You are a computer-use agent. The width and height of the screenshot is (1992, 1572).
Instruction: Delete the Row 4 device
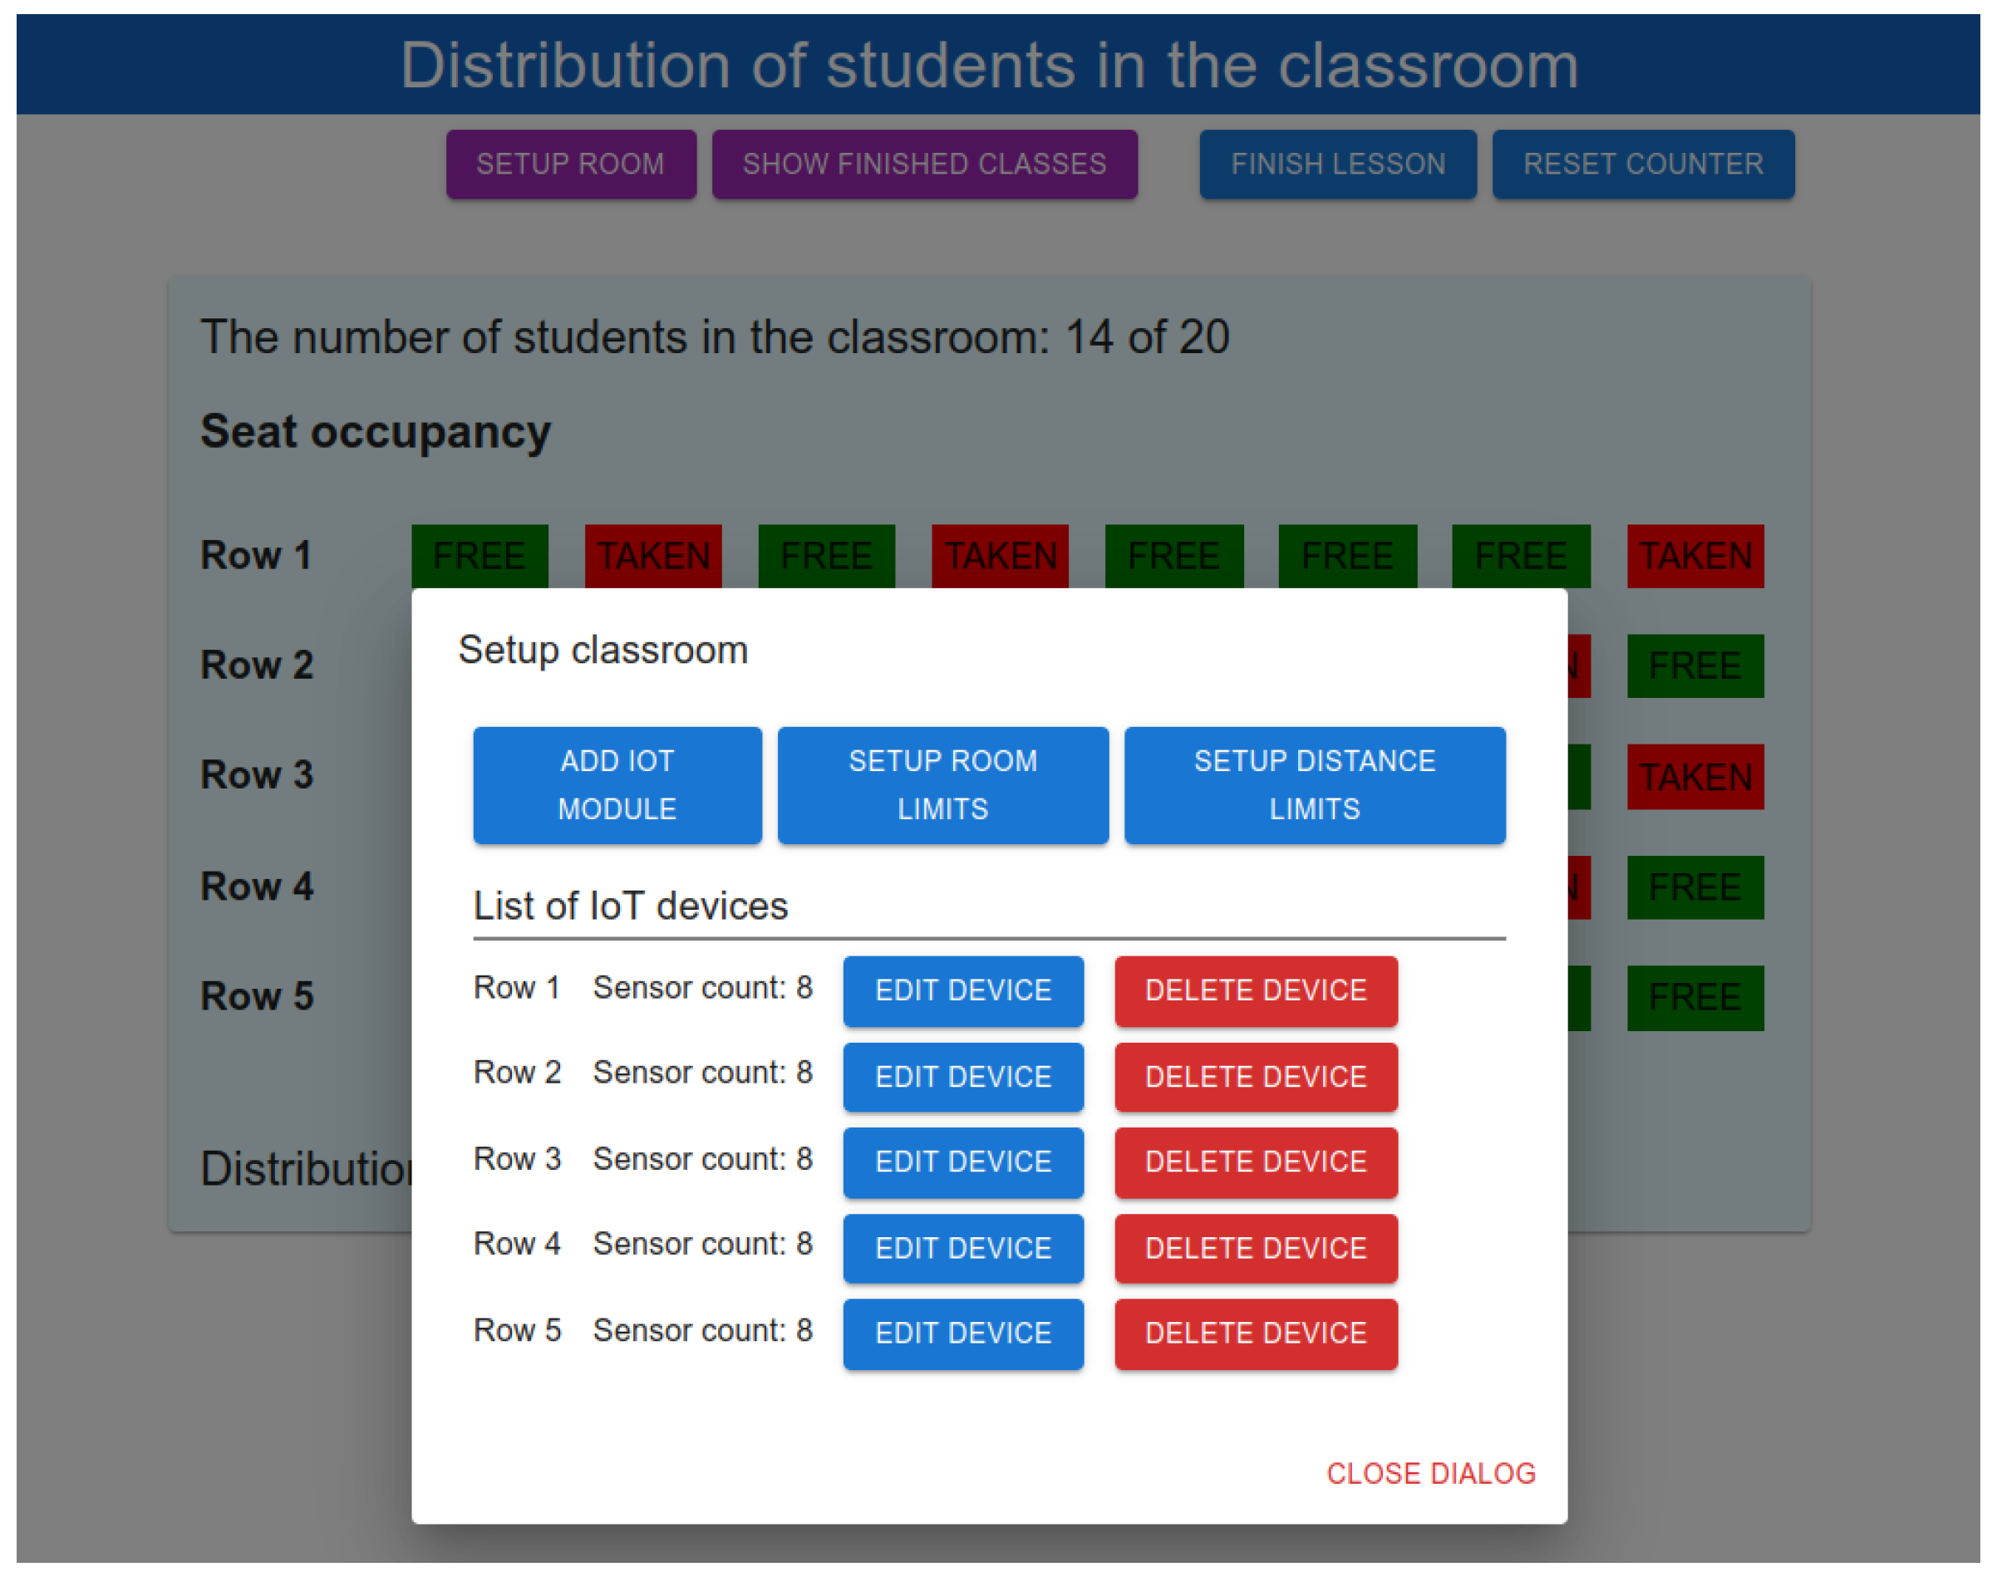coord(1256,1248)
